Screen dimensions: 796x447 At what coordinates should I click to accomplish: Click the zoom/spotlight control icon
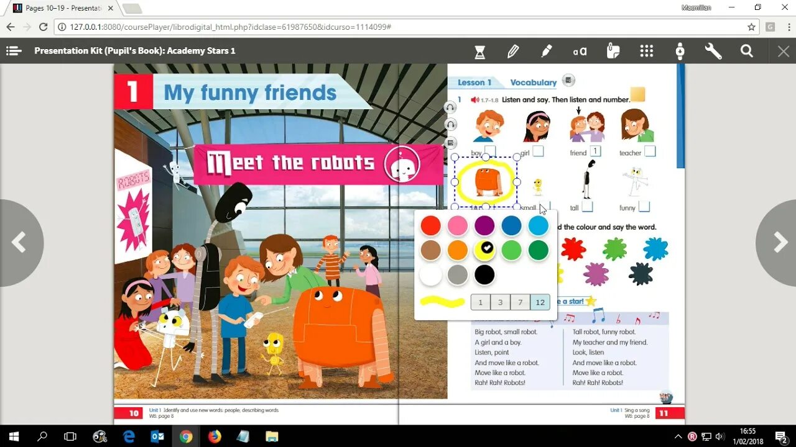(x=680, y=52)
